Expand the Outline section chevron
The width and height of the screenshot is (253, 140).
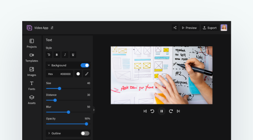[x=49, y=133]
